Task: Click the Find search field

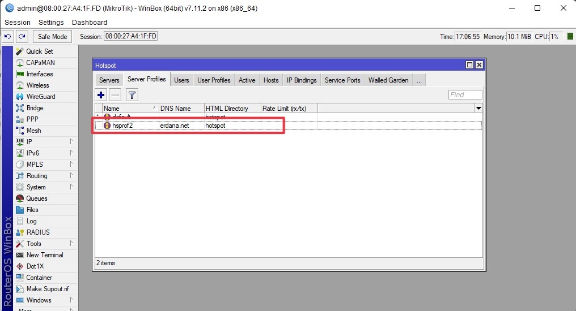Action: [x=465, y=95]
